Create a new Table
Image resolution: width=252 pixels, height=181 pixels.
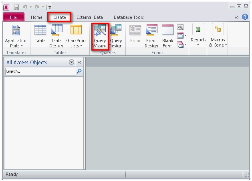(40, 34)
